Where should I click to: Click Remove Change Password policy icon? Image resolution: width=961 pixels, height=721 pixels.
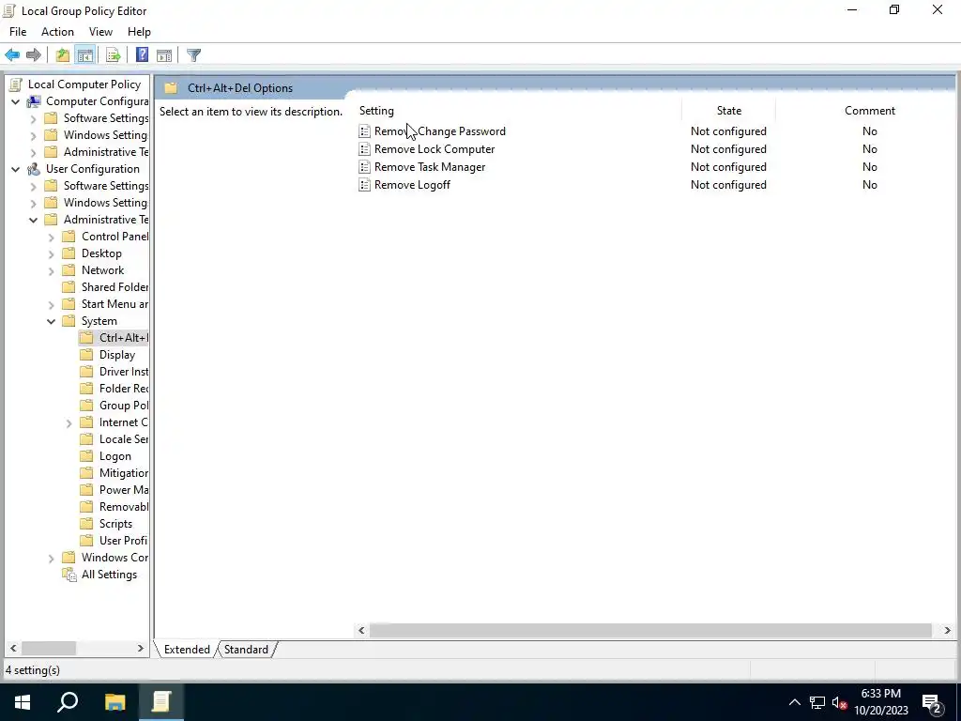point(365,131)
